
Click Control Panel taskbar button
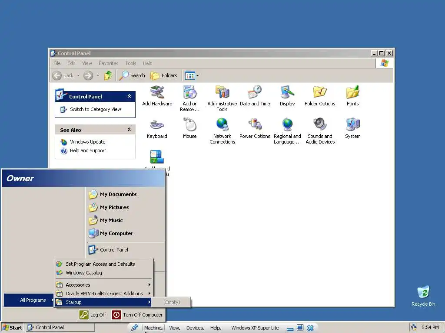pyautogui.click(x=60, y=327)
